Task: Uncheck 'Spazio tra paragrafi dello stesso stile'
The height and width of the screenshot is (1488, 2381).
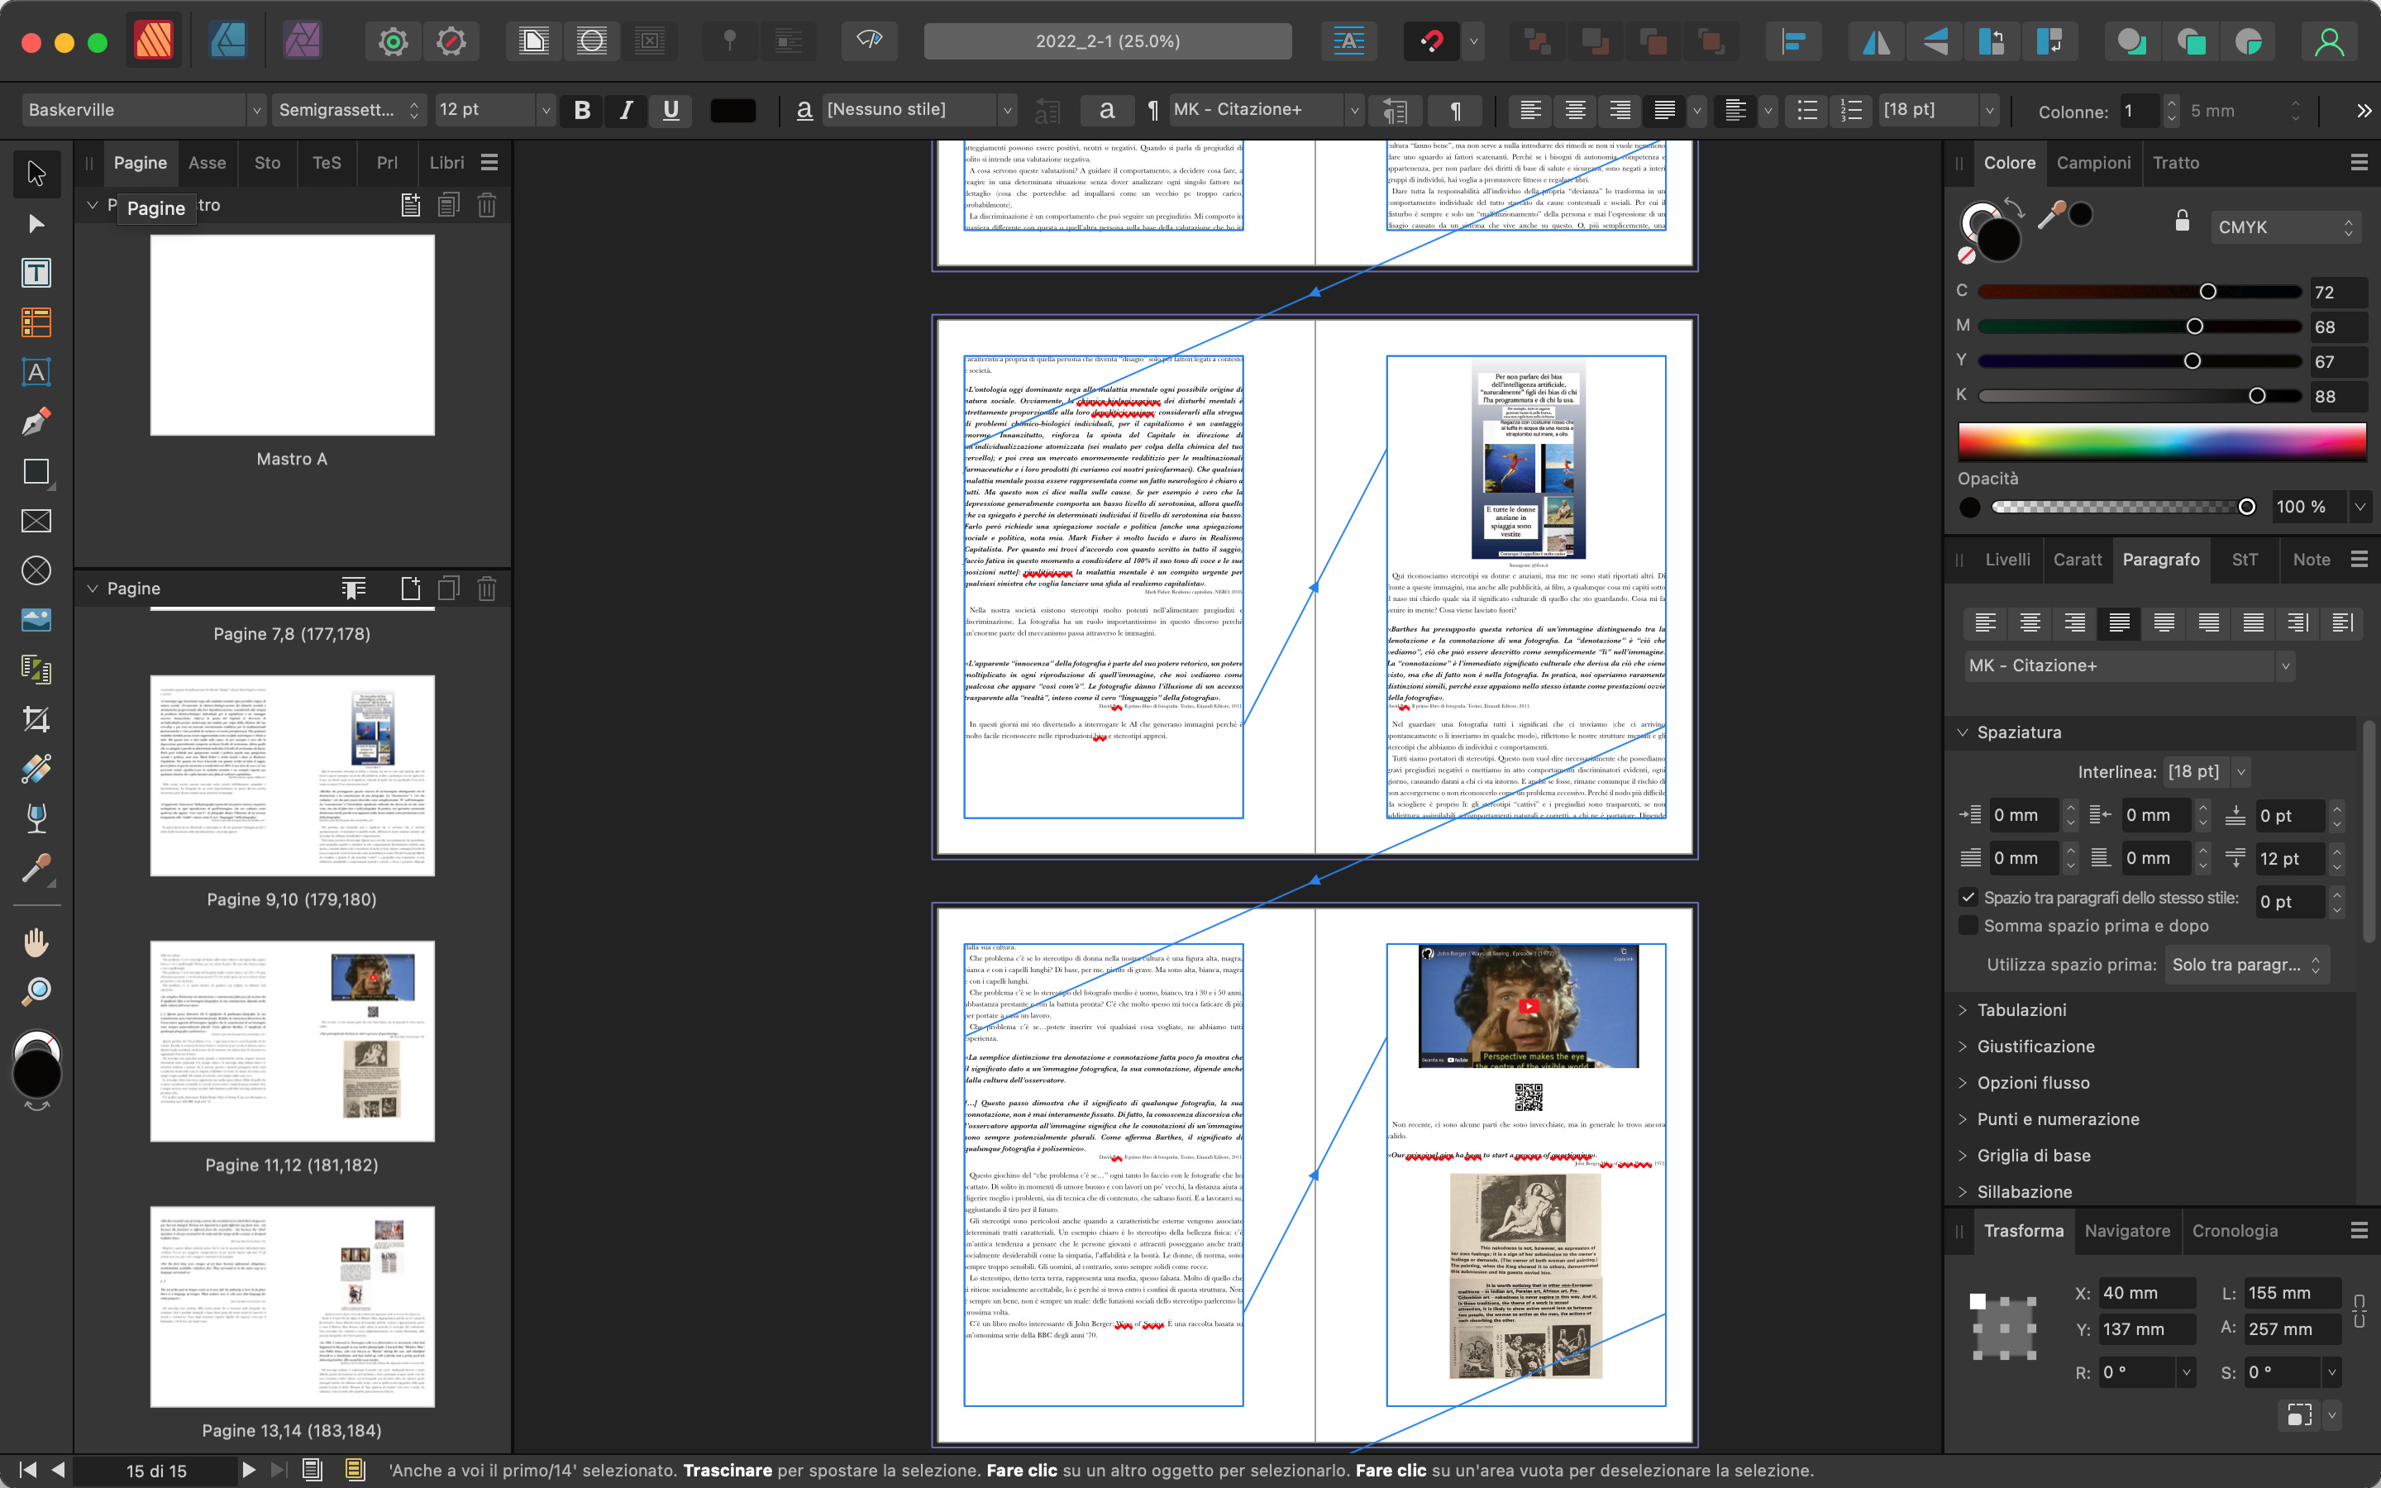Action: point(1968,898)
